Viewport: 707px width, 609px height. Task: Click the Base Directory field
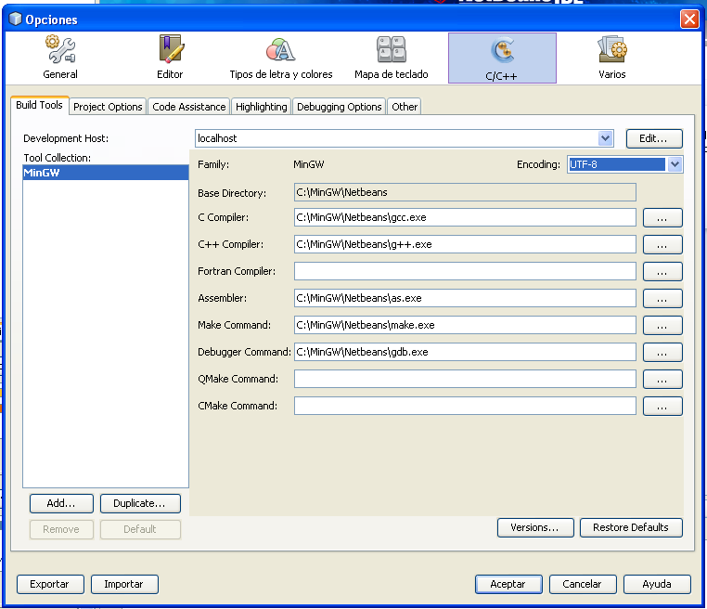point(465,192)
